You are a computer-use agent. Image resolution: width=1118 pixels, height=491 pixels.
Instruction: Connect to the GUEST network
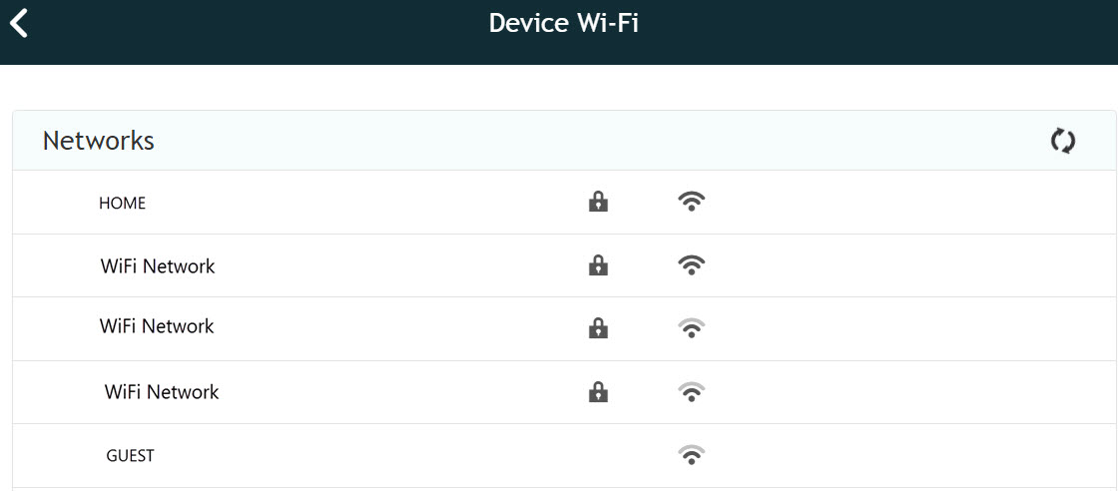click(130, 455)
